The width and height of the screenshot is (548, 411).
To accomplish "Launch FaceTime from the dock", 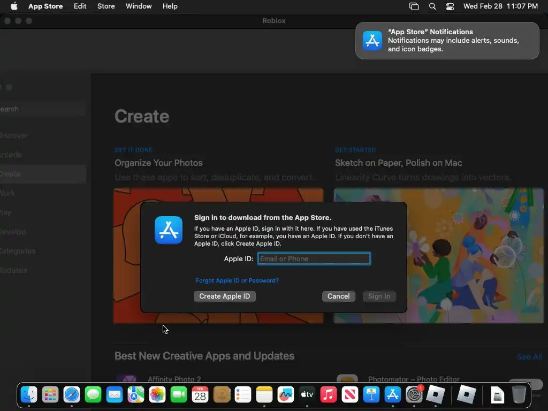I will [x=179, y=395].
